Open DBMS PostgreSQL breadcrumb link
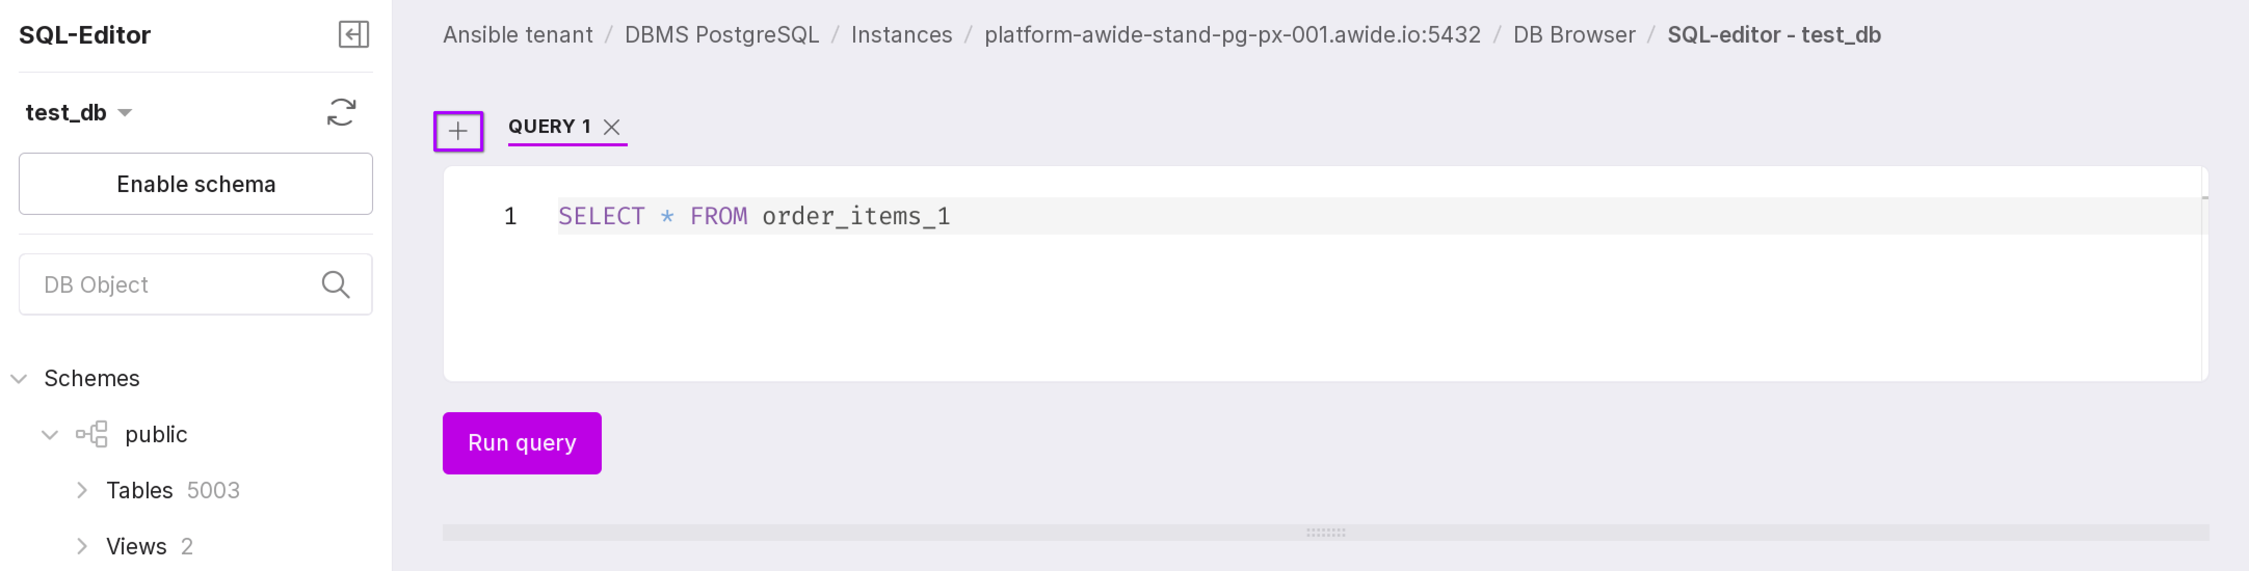Viewport: 2249px width, 571px height. pyautogui.click(x=721, y=35)
